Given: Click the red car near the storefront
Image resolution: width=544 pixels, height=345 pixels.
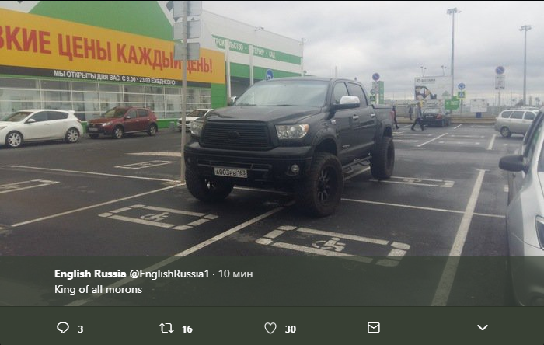Looking at the screenshot, I should (x=122, y=123).
